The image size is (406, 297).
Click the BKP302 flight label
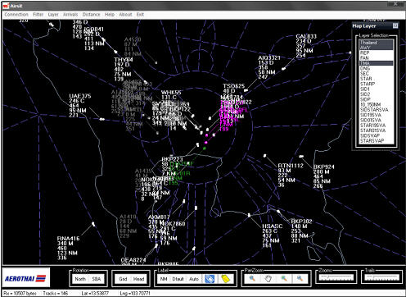pos(301,222)
